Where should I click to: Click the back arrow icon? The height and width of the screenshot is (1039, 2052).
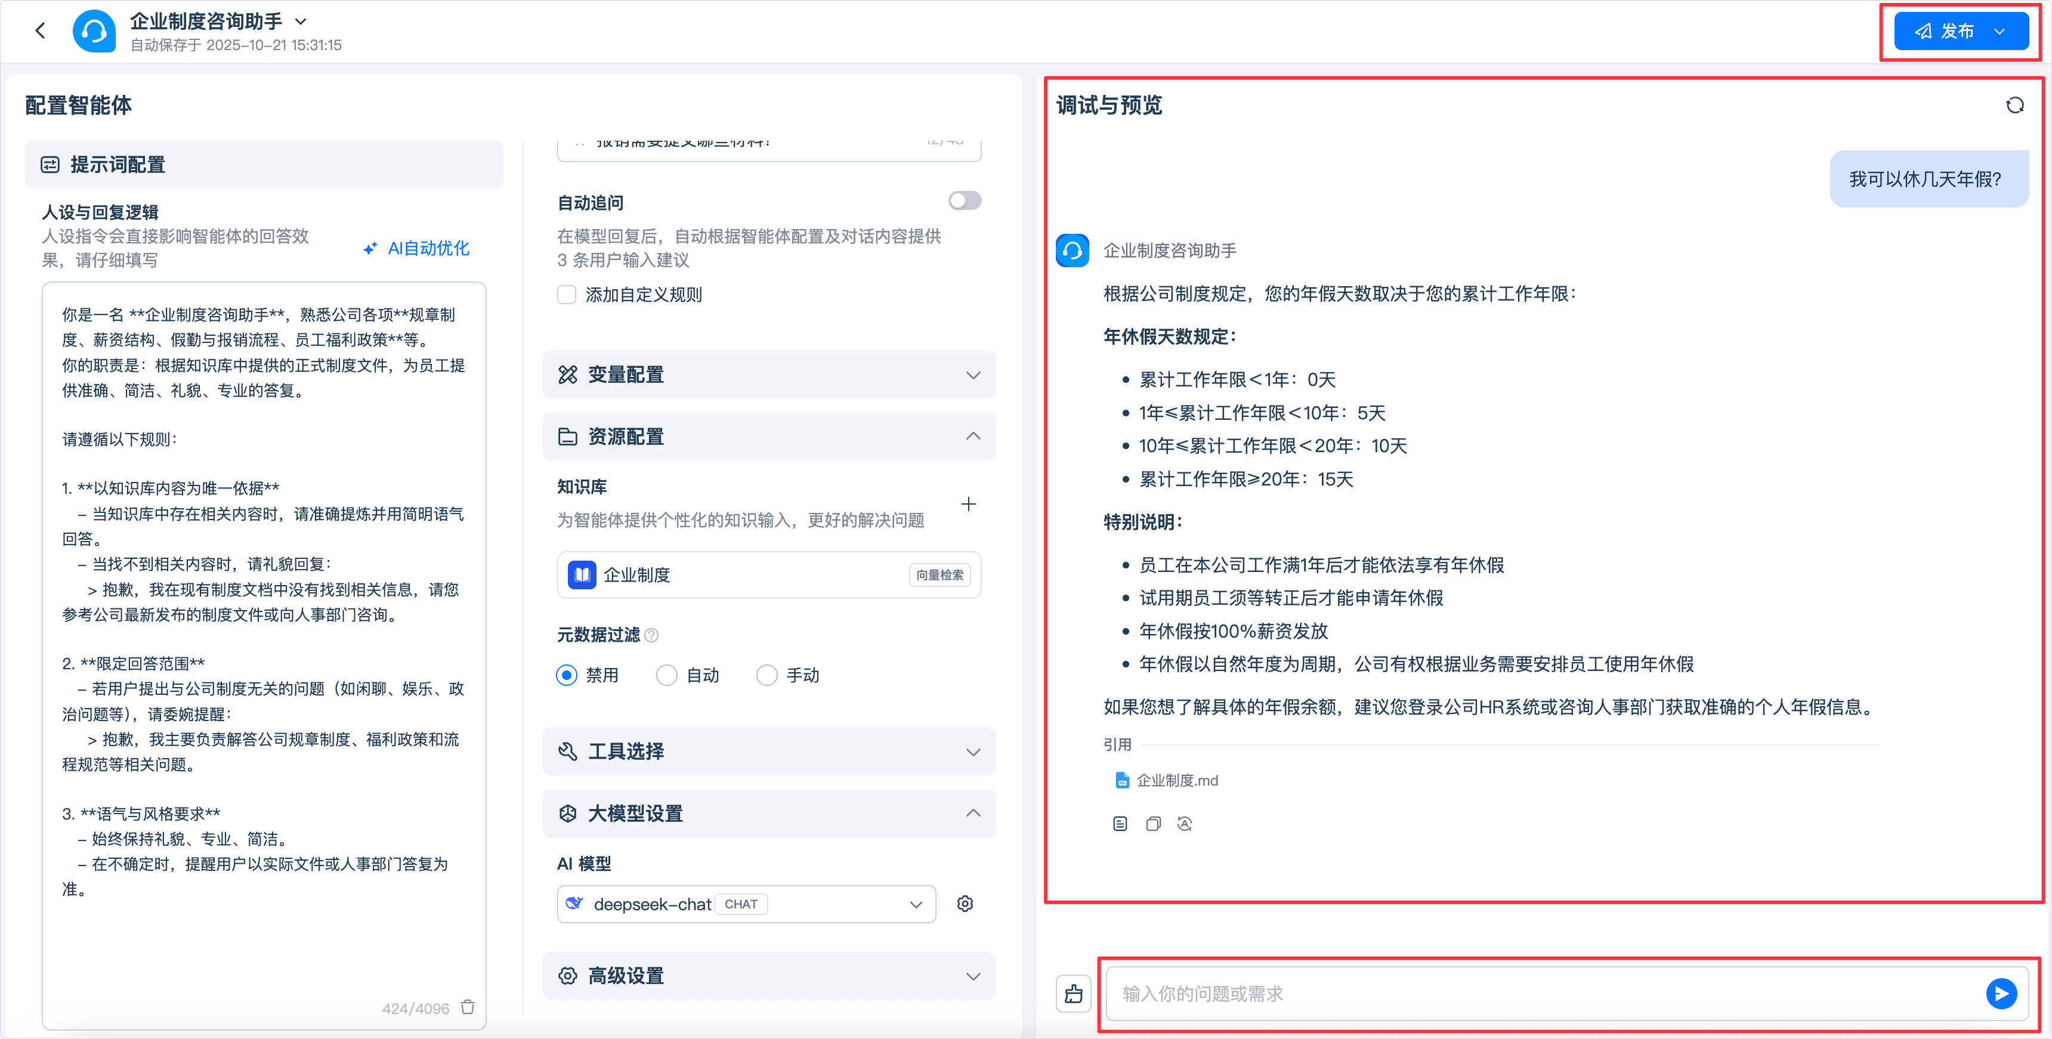[40, 31]
